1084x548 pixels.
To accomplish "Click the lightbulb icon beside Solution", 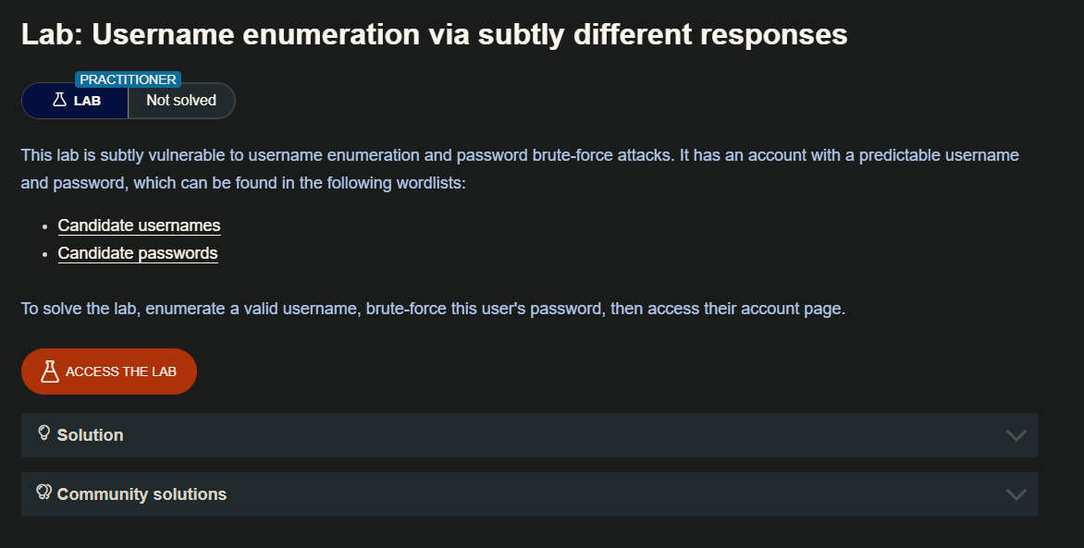I will (43, 432).
